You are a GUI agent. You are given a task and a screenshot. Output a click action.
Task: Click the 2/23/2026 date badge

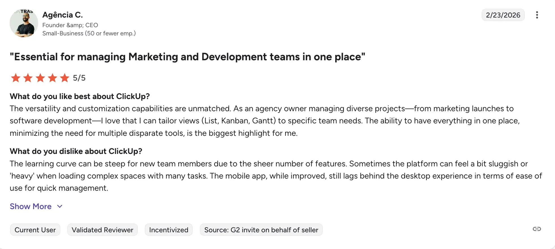click(x=503, y=15)
